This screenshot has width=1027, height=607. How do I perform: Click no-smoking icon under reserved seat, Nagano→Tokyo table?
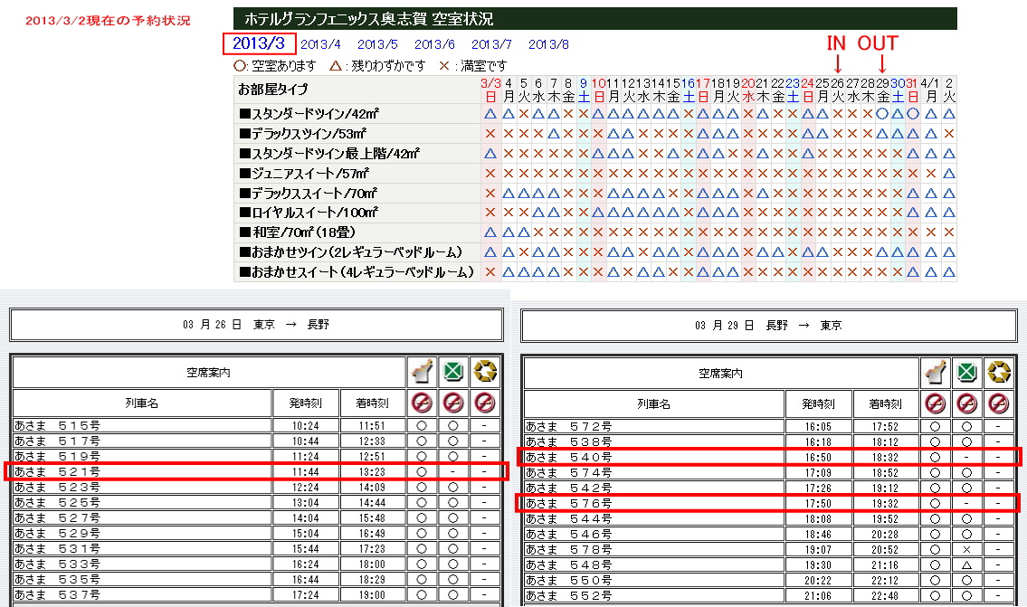[x=934, y=403]
